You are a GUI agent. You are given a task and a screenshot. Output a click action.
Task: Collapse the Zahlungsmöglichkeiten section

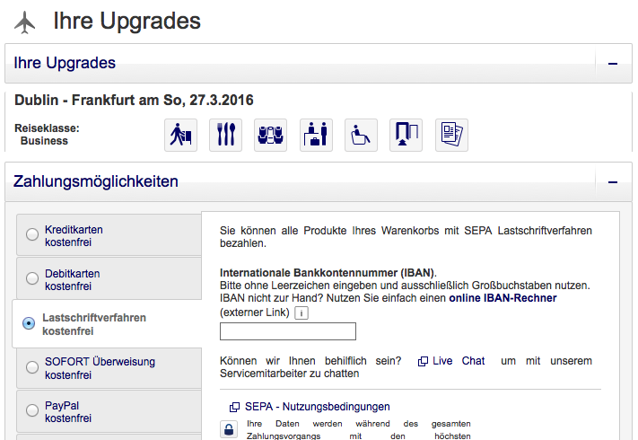coord(613,181)
